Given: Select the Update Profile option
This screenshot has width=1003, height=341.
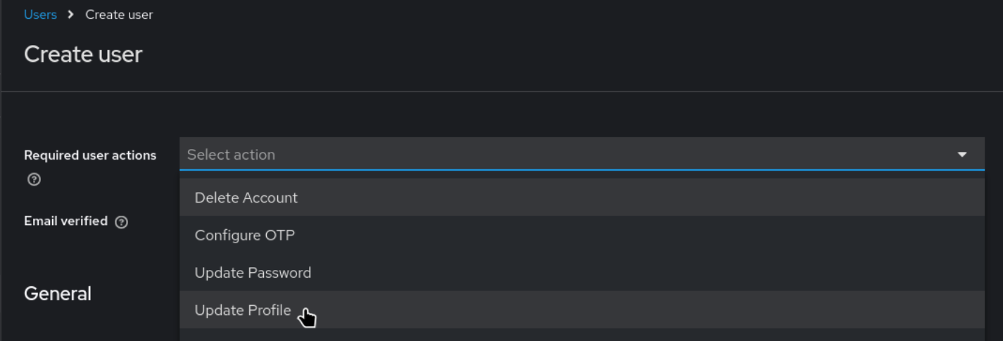Looking at the screenshot, I should (243, 310).
